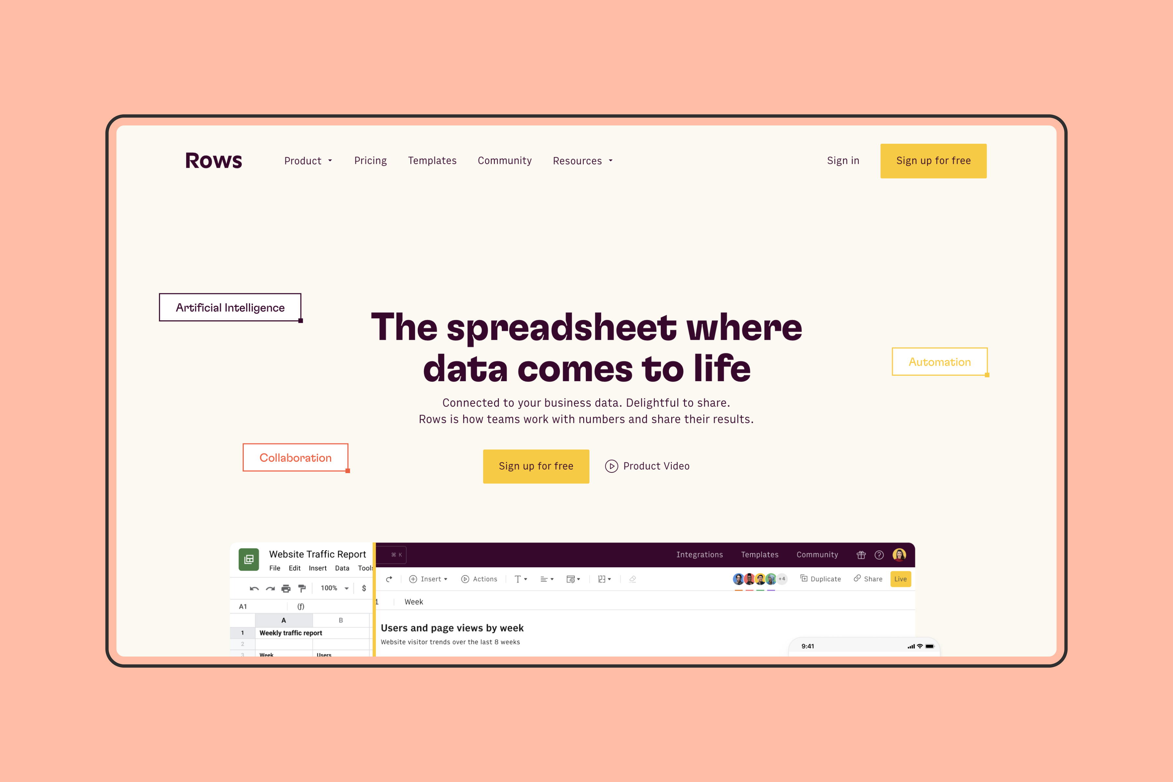Screen dimensions: 1173x782
Task: Click the user avatar profile icon
Action: click(899, 555)
